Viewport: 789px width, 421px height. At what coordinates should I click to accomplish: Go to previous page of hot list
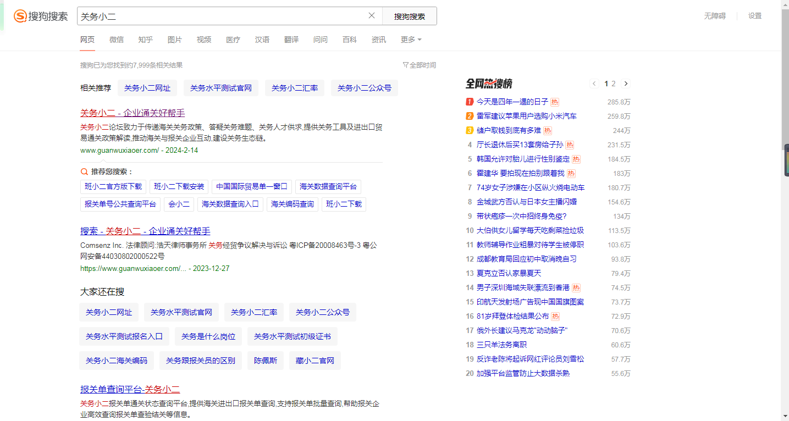(594, 84)
